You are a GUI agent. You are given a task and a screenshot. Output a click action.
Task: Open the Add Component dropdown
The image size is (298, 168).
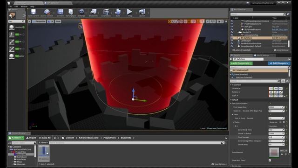[x=241, y=63]
